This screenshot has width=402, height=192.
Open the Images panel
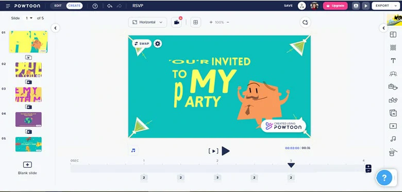pos(393,113)
